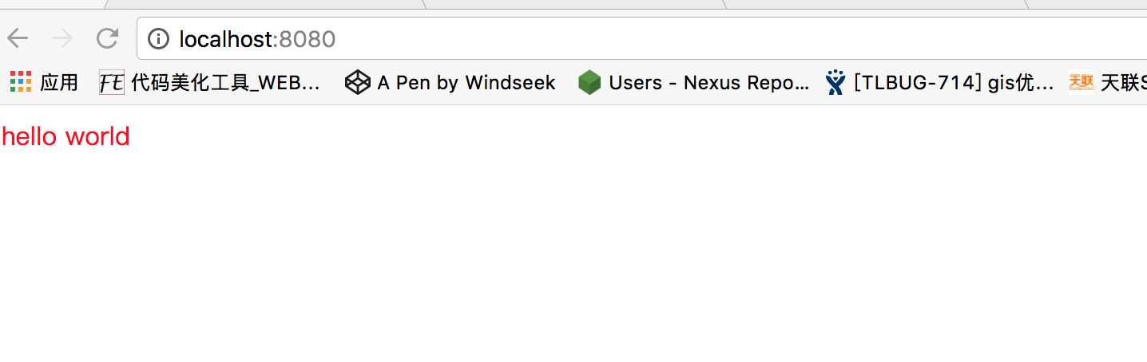Click the forward navigation arrow
Viewport: 1147px width, 362px height.
(62, 38)
